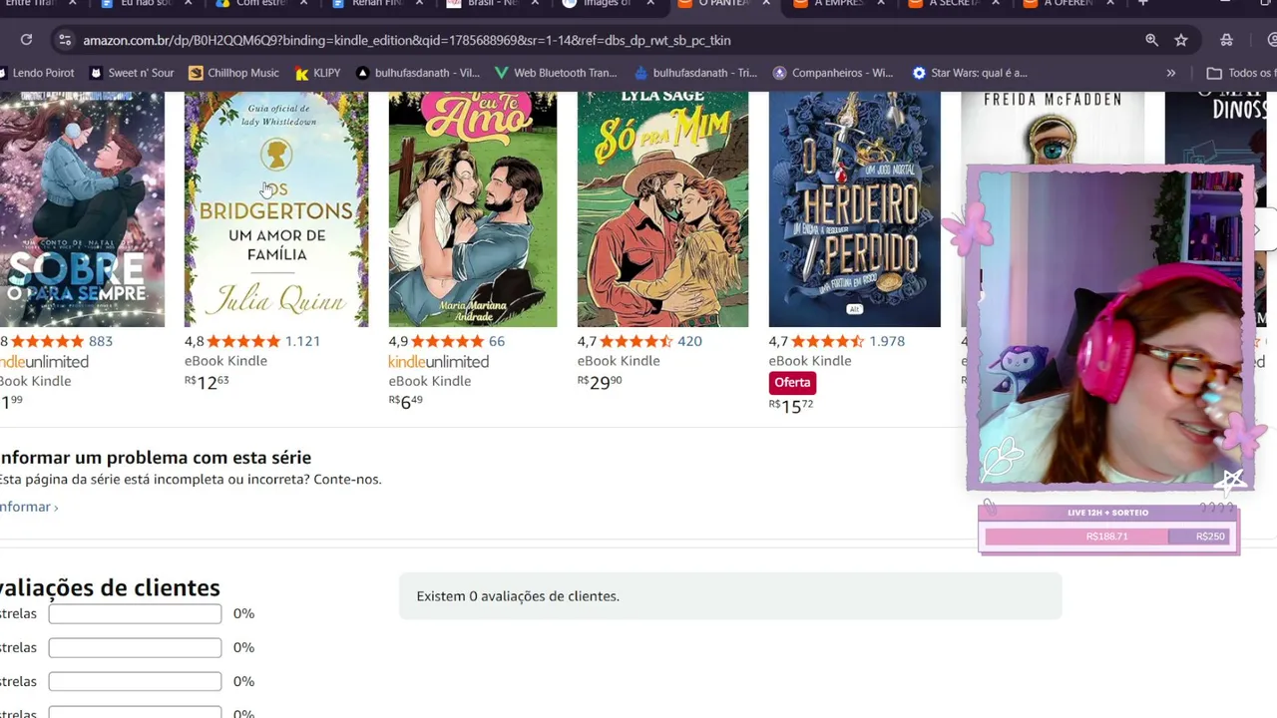1277x718 pixels.
Task: Click the 'Informar ›' link
Action: coord(29,507)
